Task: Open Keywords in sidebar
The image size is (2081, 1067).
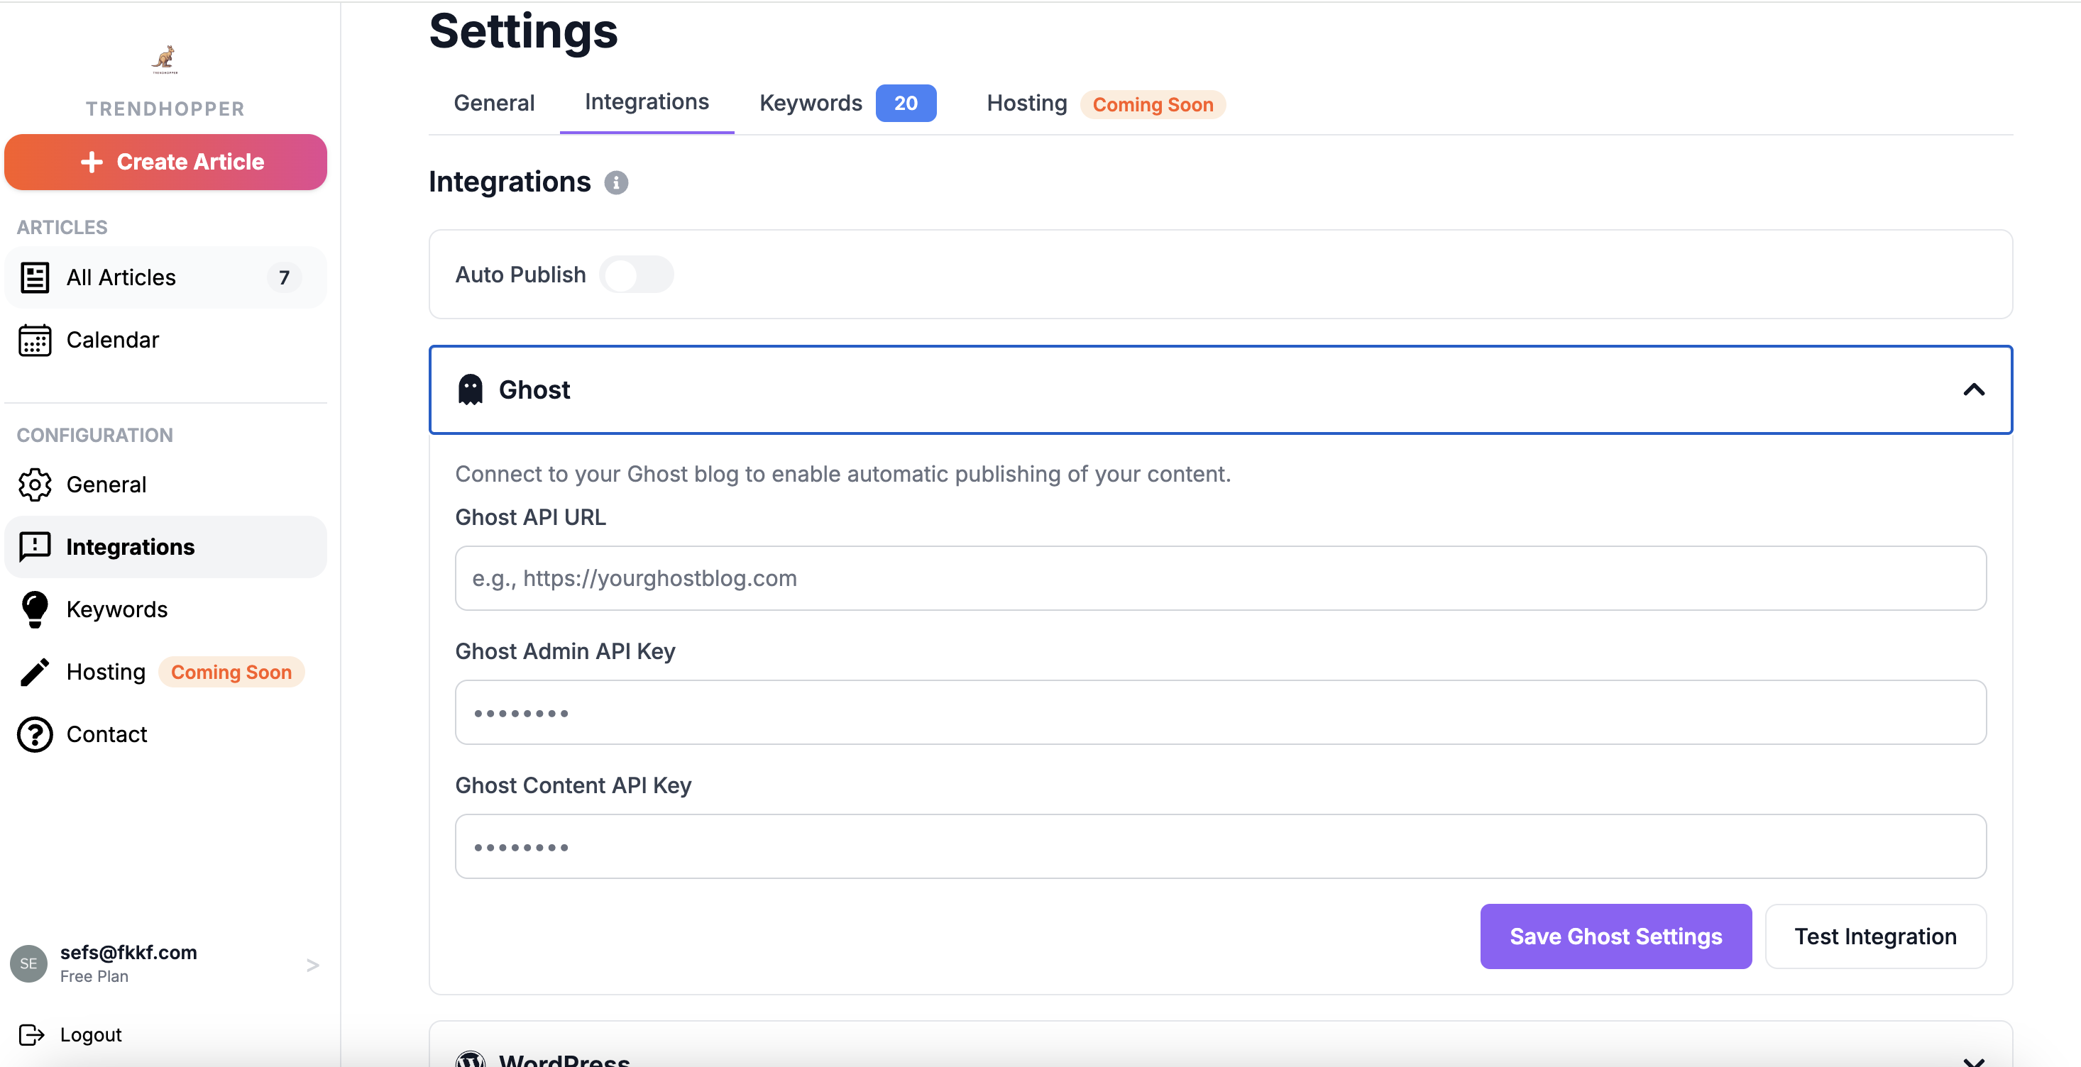Action: click(165, 610)
